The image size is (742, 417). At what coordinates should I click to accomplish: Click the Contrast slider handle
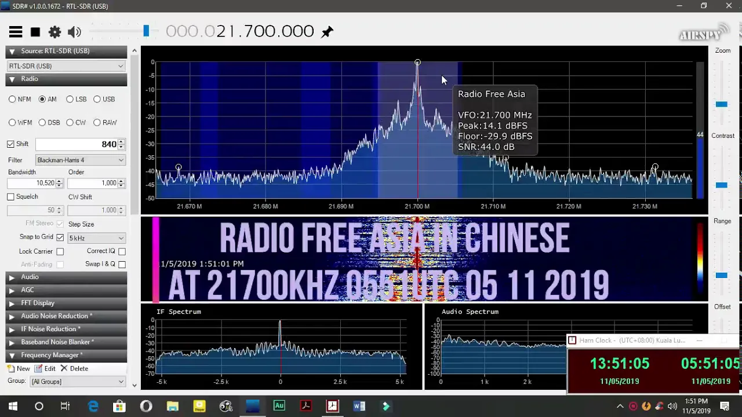tap(721, 185)
